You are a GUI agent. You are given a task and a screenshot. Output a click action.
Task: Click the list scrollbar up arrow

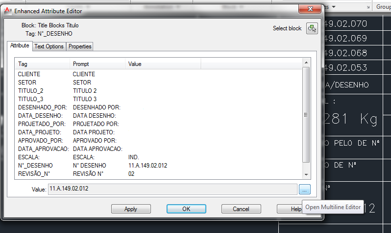(306, 63)
